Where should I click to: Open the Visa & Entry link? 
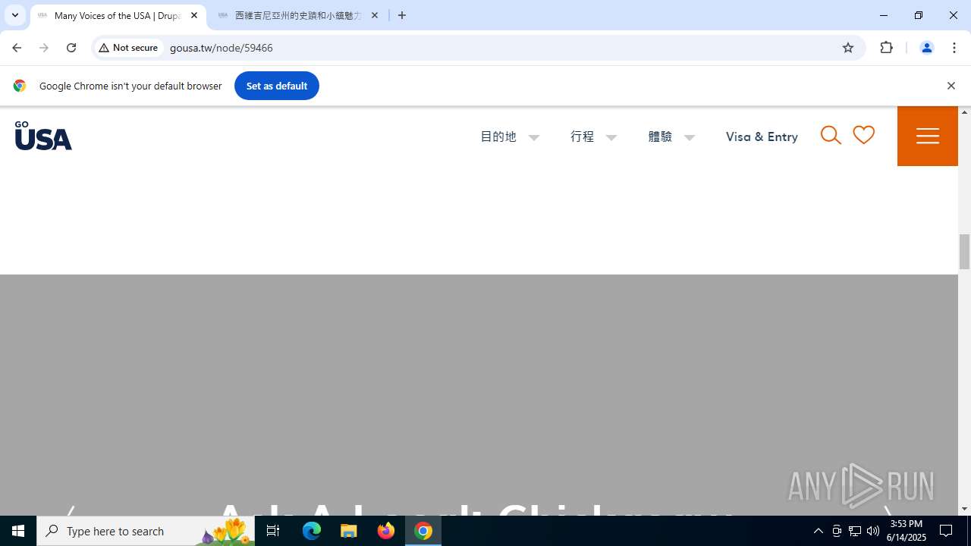(x=762, y=136)
